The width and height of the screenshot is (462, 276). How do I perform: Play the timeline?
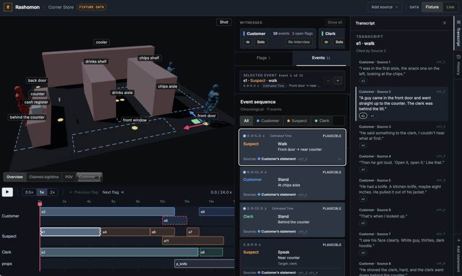pos(7,192)
